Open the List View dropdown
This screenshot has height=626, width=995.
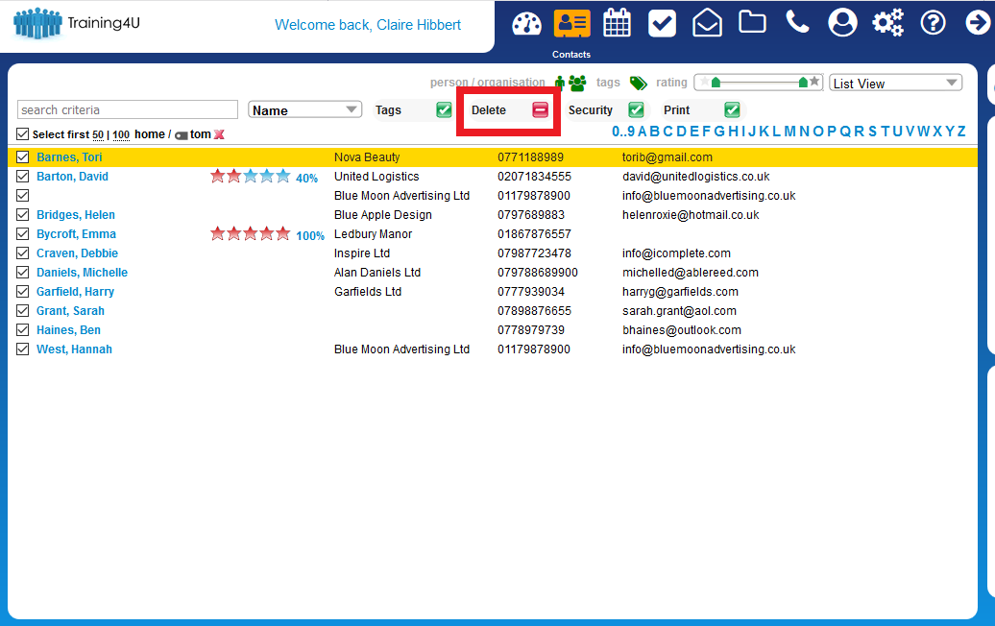pyautogui.click(x=895, y=84)
